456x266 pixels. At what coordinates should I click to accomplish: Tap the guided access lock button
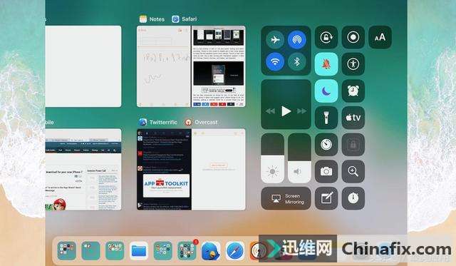353,144
